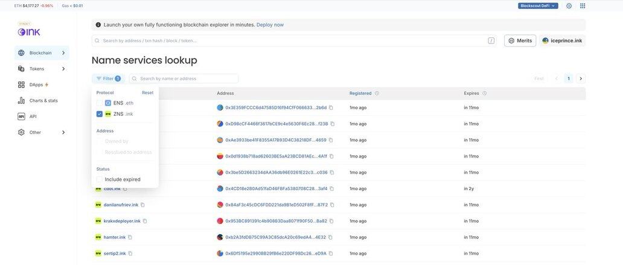Copy the address ending in 2b6d

coord(332,107)
